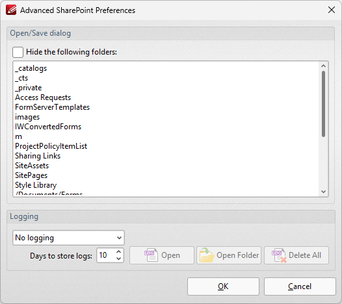This screenshot has width=342, height=304.
Task: Click the folder list scroll-down arrow
Action: (323, 192)
